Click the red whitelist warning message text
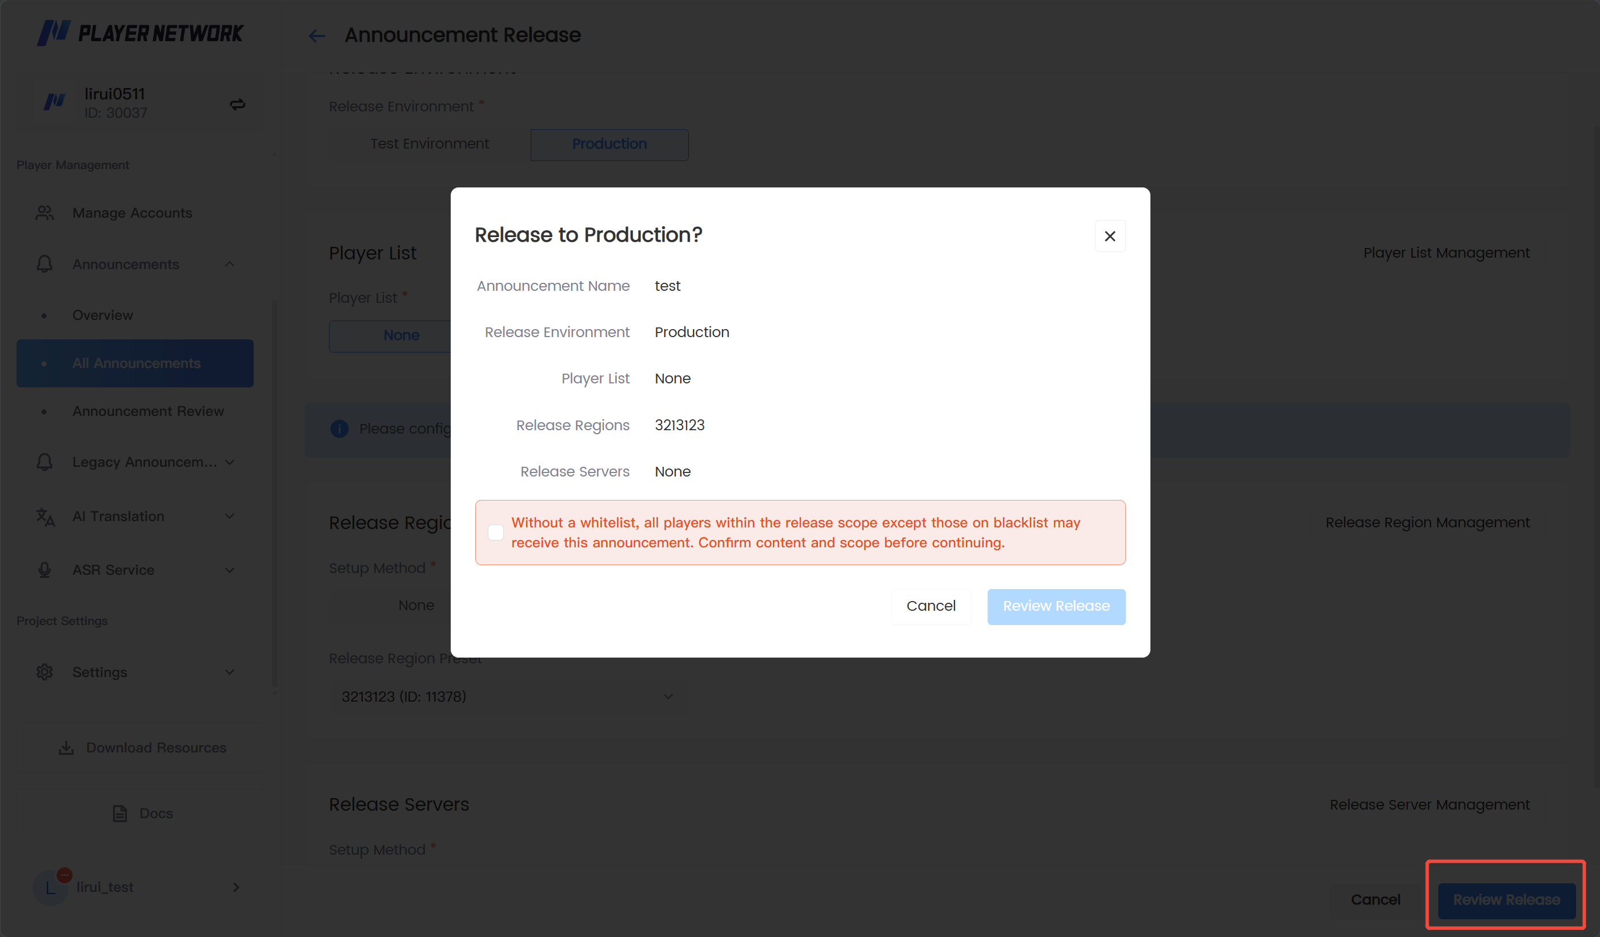Viewport: 1600px width, 937px height. coord(796,532)
